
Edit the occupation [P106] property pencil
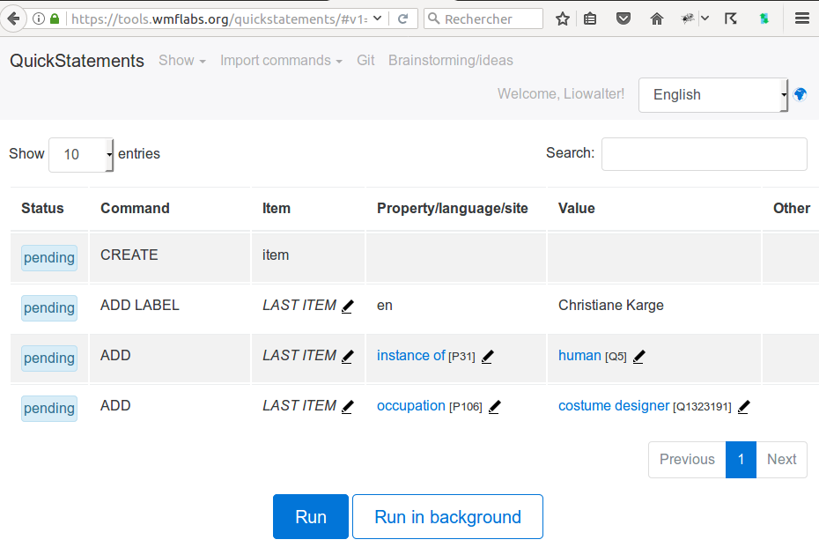(494, 407)
